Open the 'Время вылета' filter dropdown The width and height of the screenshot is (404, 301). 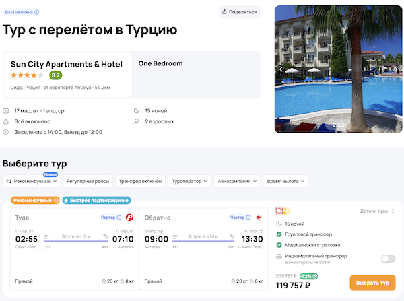(286, 181)
